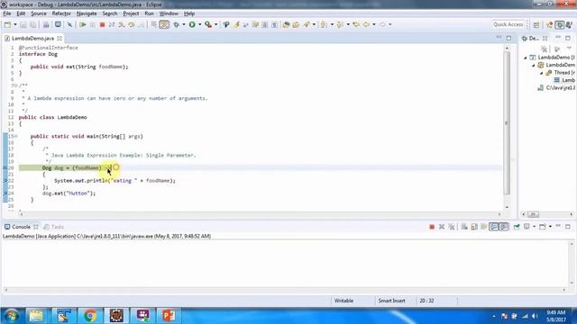Click Remove All Terminated Launches icon in Console
The image size is (577, 324).
tap(452, 227)
